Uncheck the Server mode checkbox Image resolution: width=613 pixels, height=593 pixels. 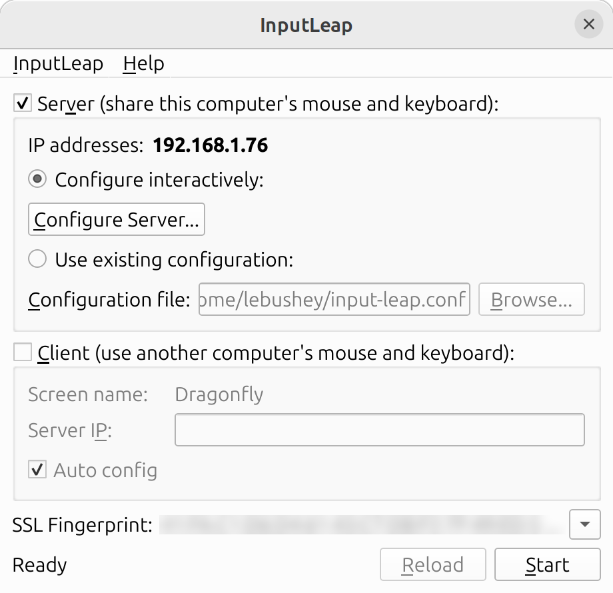22,103
